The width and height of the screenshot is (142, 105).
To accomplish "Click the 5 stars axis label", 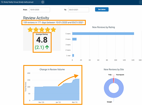I will 68,34.
